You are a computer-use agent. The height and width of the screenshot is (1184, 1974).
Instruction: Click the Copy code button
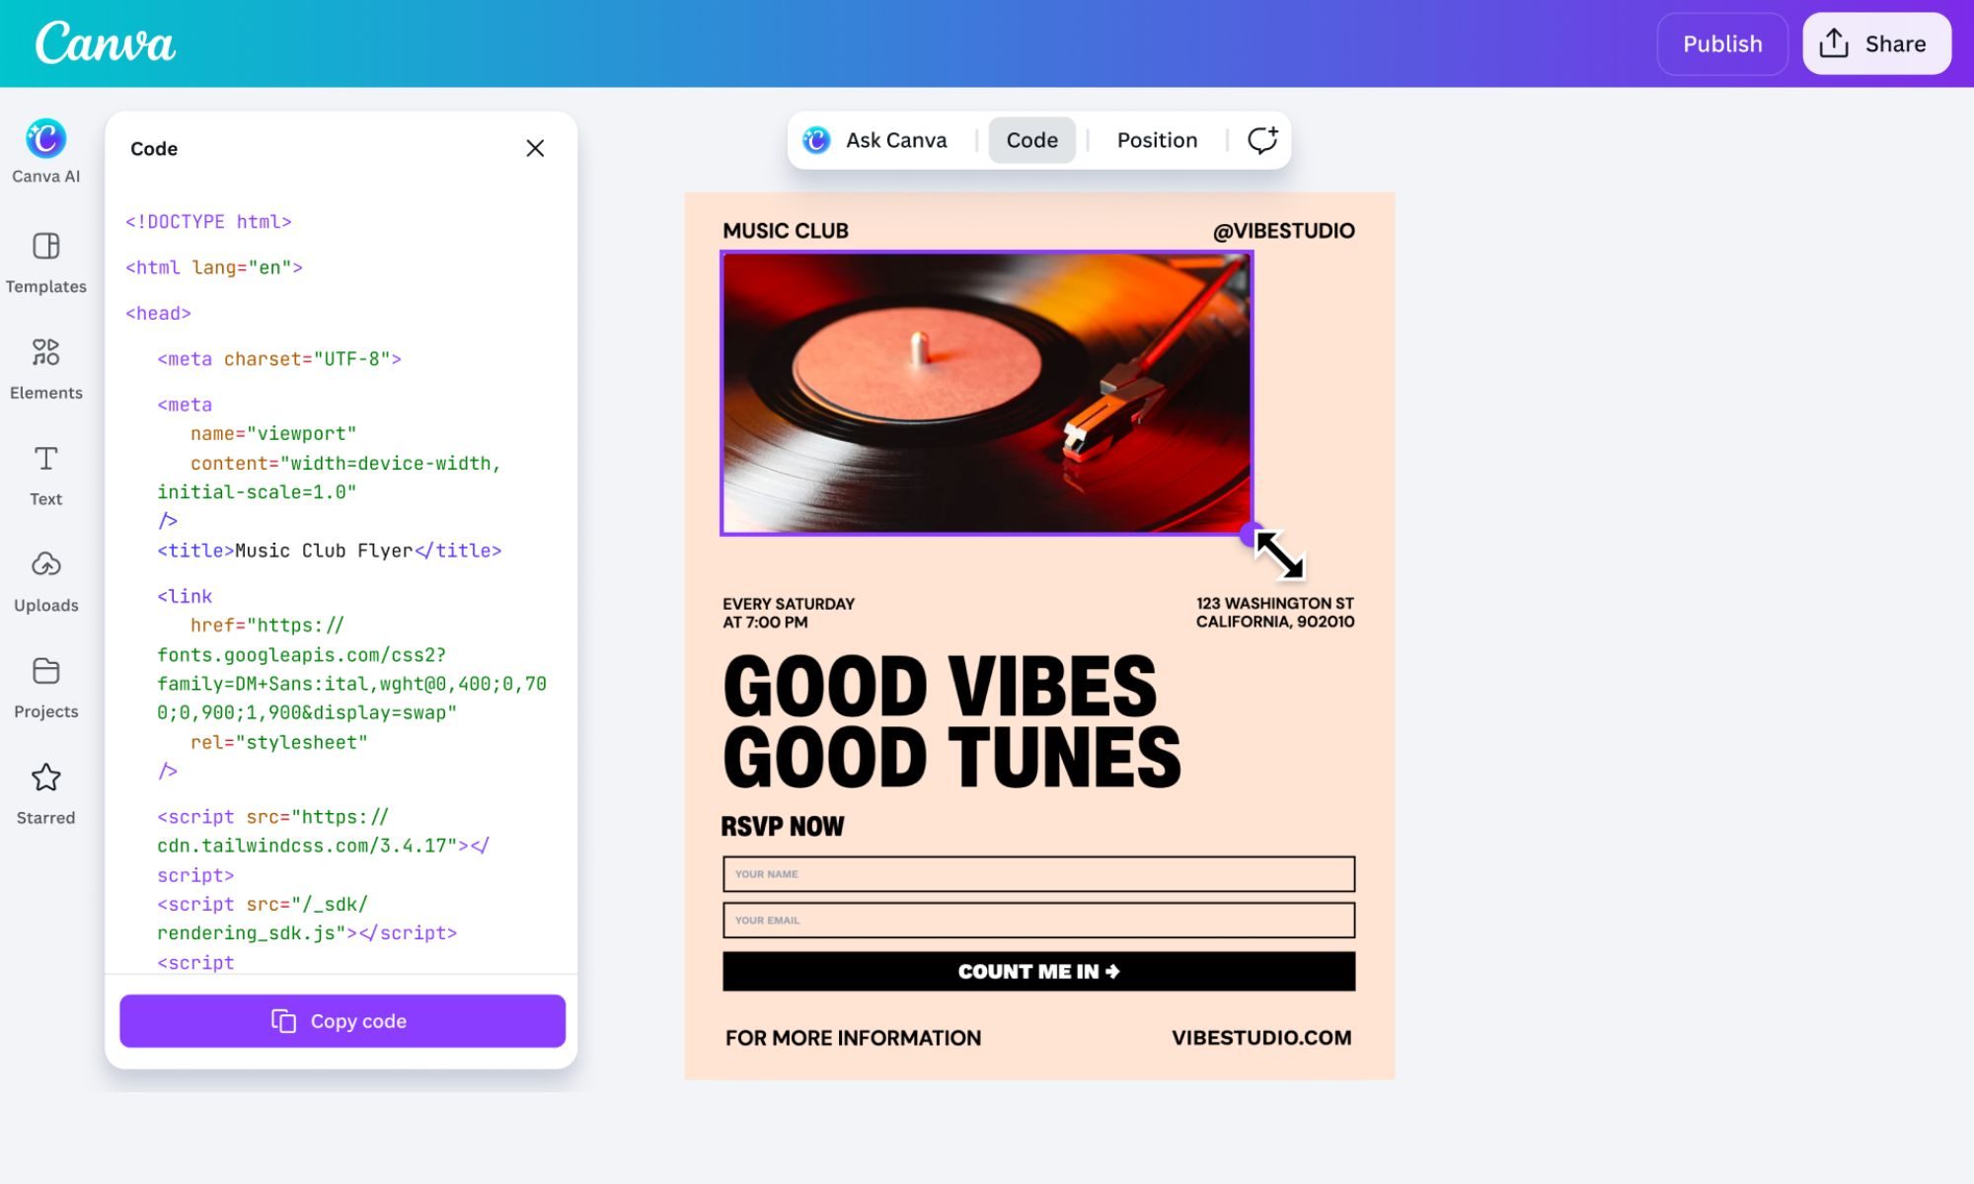click(342, 1020)
